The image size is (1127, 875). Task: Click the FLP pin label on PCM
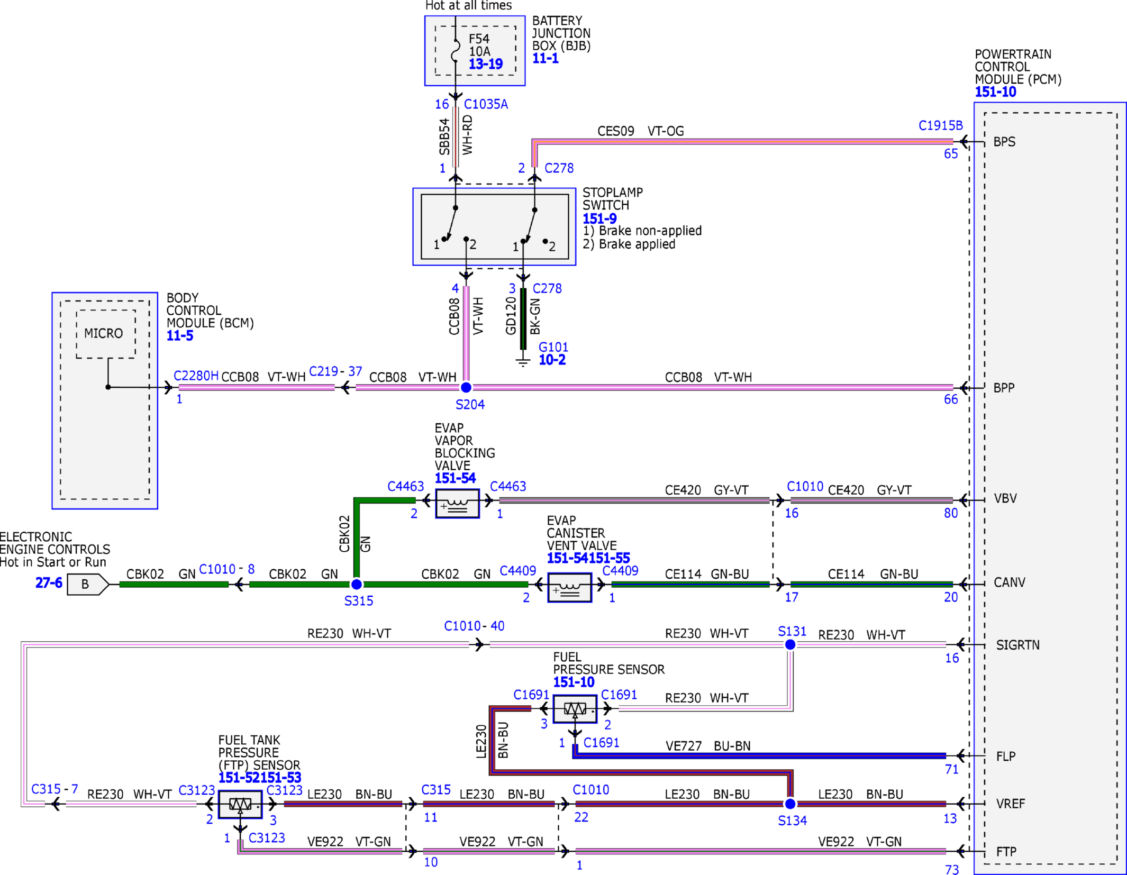pyautogui.click(x=1005, y=756)
